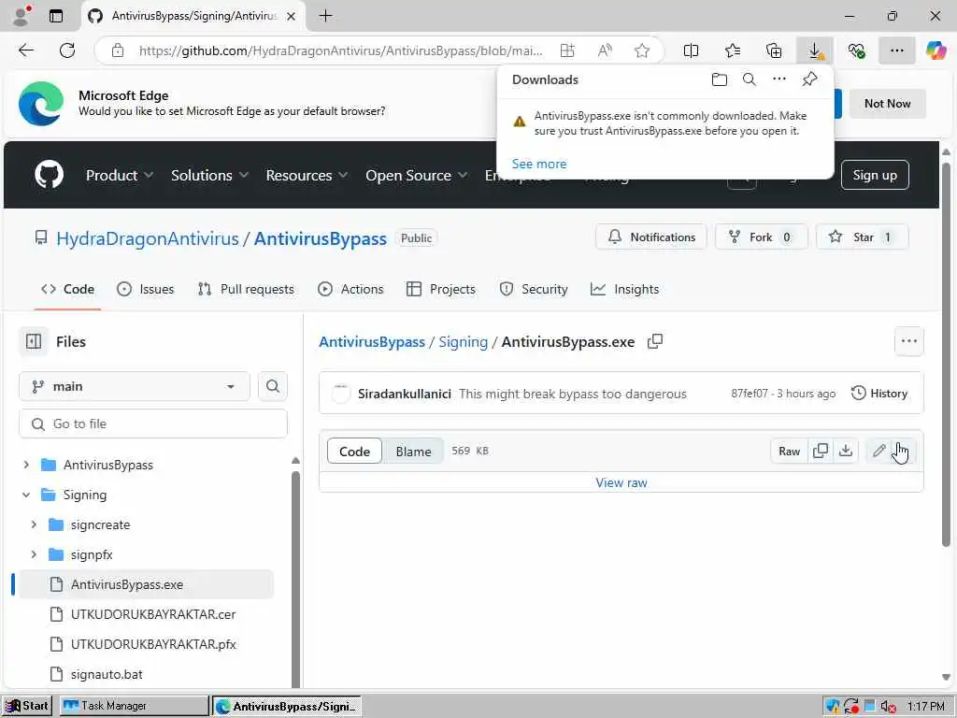Open Edge Settings and more ellipsis
This screenshot has height=718, width=957.
tap(896, 50)
